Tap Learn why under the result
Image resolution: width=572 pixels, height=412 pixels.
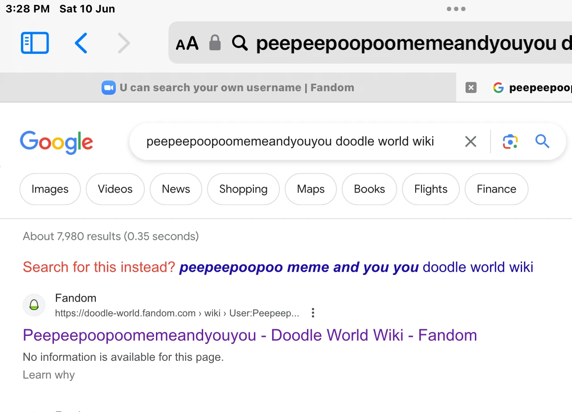pos(48,375)
